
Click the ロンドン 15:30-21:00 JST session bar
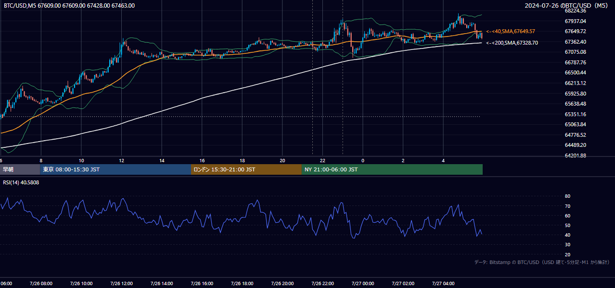(246, 169)
